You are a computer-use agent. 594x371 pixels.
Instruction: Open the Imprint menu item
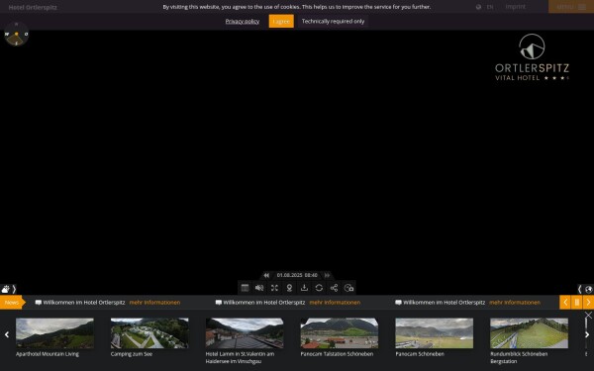click(515, 7)
